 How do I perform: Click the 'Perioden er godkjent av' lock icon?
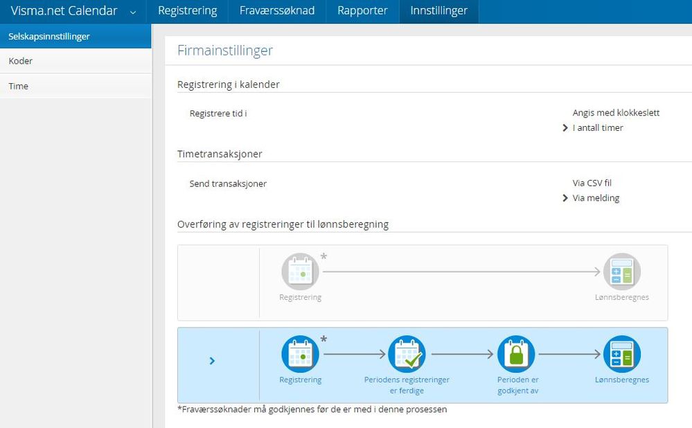pos(516,354)
